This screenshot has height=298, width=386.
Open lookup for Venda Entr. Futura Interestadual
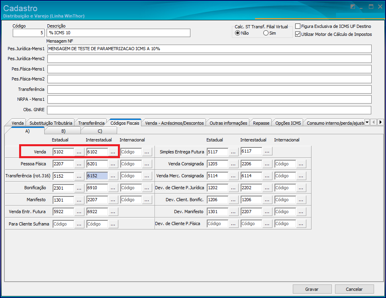pos(113,212)
